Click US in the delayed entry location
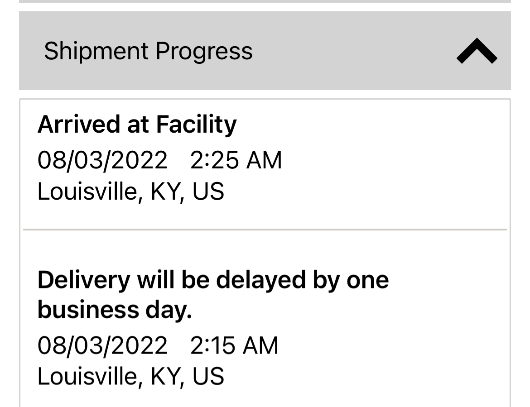 click(x=208, y=377)
